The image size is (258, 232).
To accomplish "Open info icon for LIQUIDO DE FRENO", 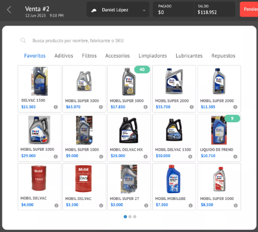I will (236, 157).
